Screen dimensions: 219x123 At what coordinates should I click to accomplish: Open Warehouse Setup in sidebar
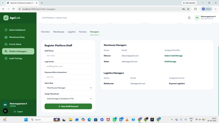click(x=17, y=37)
